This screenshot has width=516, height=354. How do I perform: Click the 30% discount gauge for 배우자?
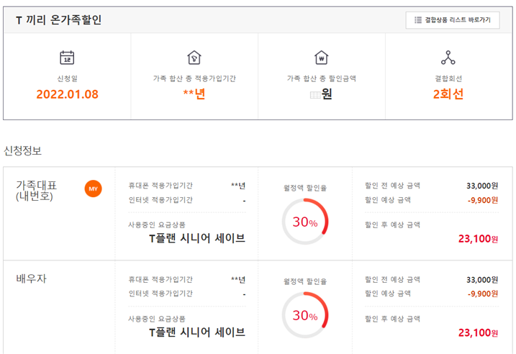coord(305,316)
